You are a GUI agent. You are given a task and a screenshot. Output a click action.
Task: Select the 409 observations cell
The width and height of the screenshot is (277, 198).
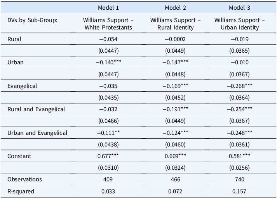[108, 179]
